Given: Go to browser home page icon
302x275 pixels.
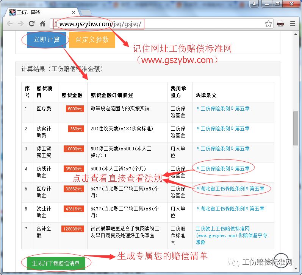Looking at the screenshot, I should click(42, 24).
